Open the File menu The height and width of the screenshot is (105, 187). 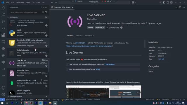tap(7, 3)
